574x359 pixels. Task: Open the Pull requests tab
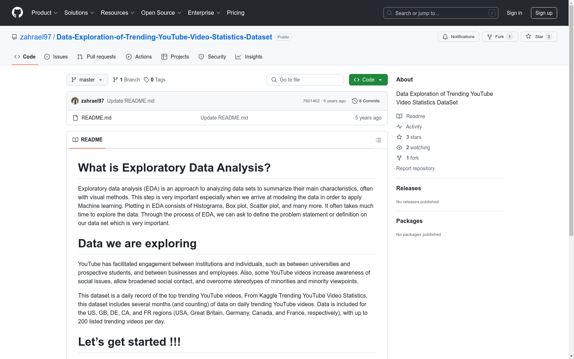(x=97, y=57)
